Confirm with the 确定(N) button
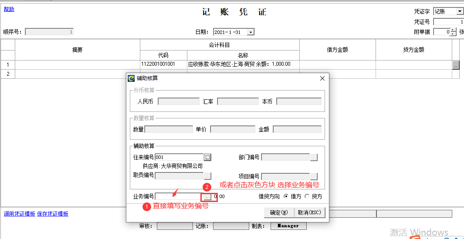The height and width of the screenshot is (239, 464). [x=279, y=212]
